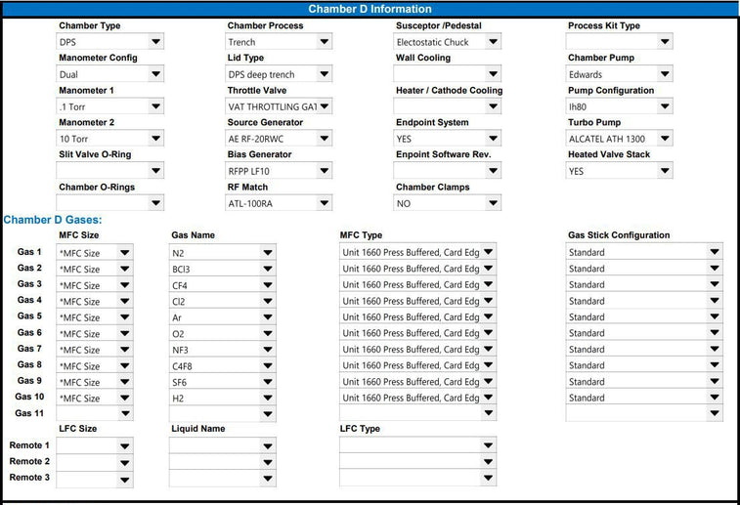Open the Chamber Type dropdown showing DPS
This screenshot has height=505, width=740.
tap(109, 41)
